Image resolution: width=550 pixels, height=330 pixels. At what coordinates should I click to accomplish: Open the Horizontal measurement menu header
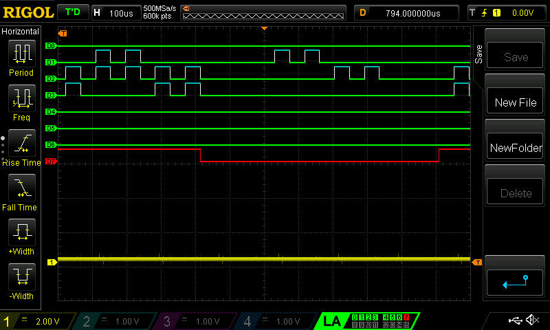(21, 32)
